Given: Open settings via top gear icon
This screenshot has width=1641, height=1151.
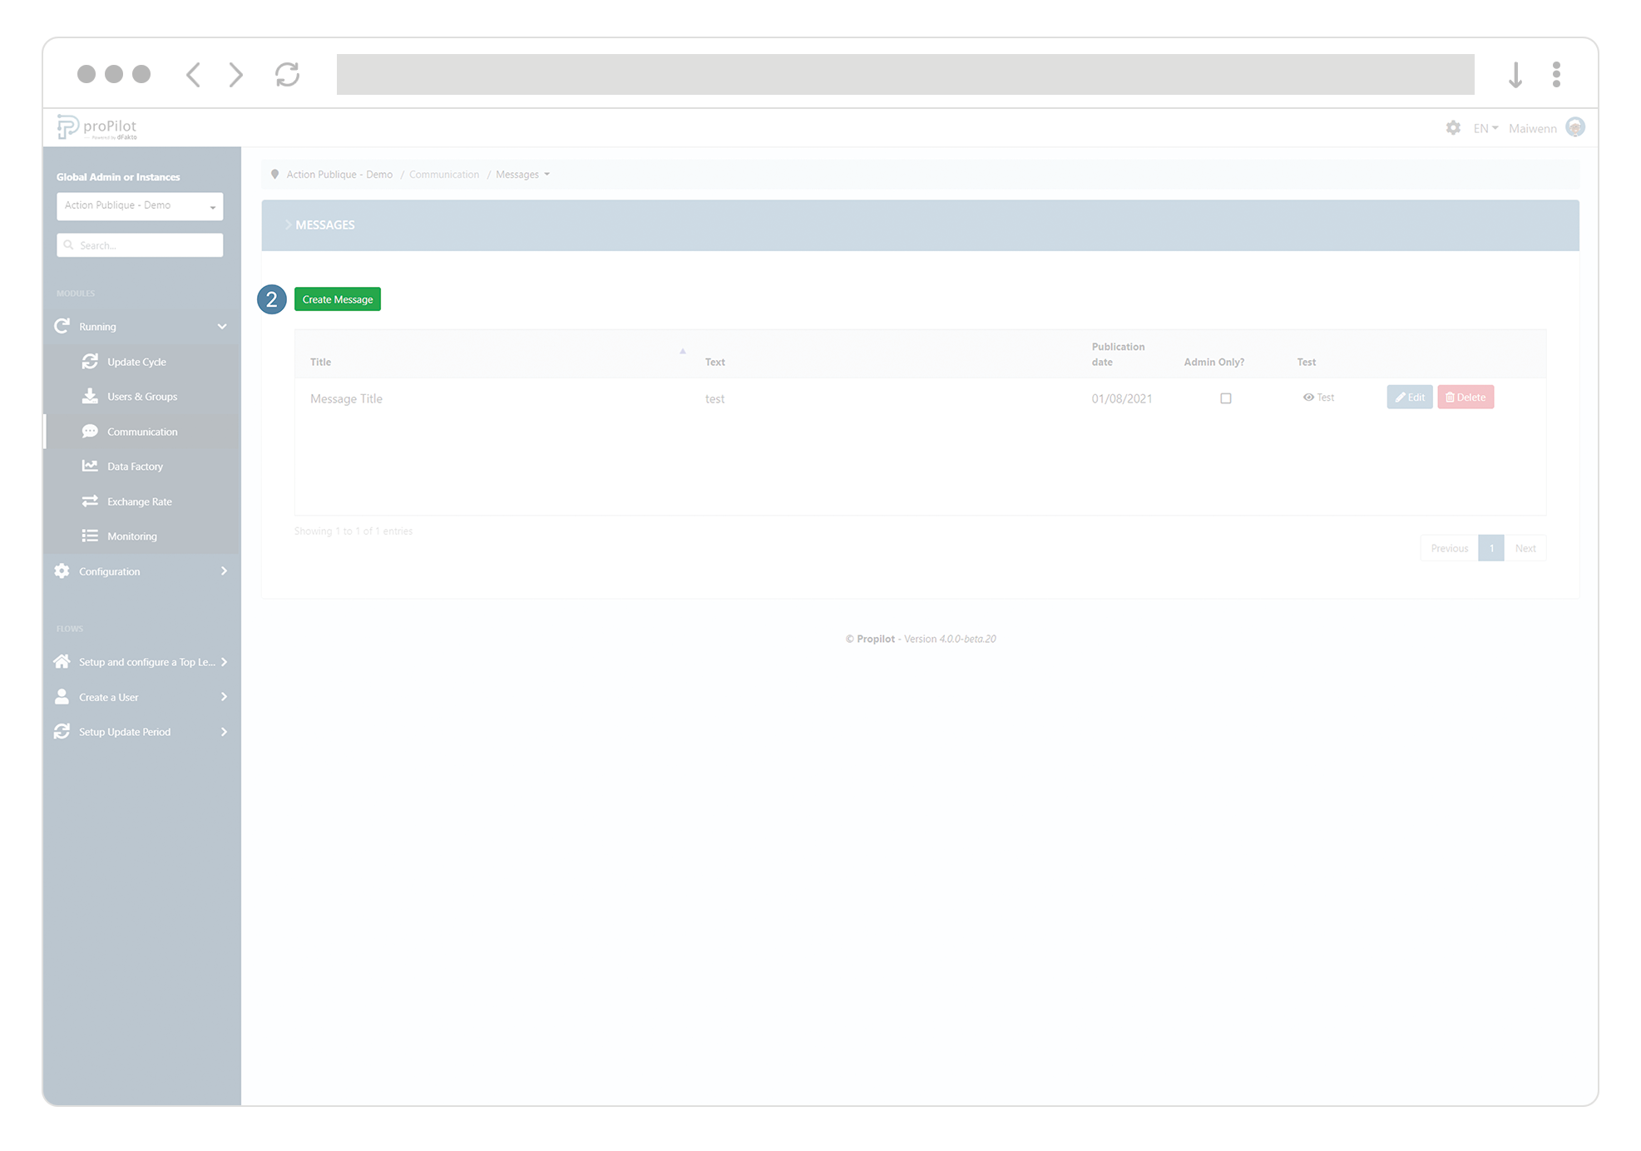Looking at the screenshot, I should tap(1453, 128).
